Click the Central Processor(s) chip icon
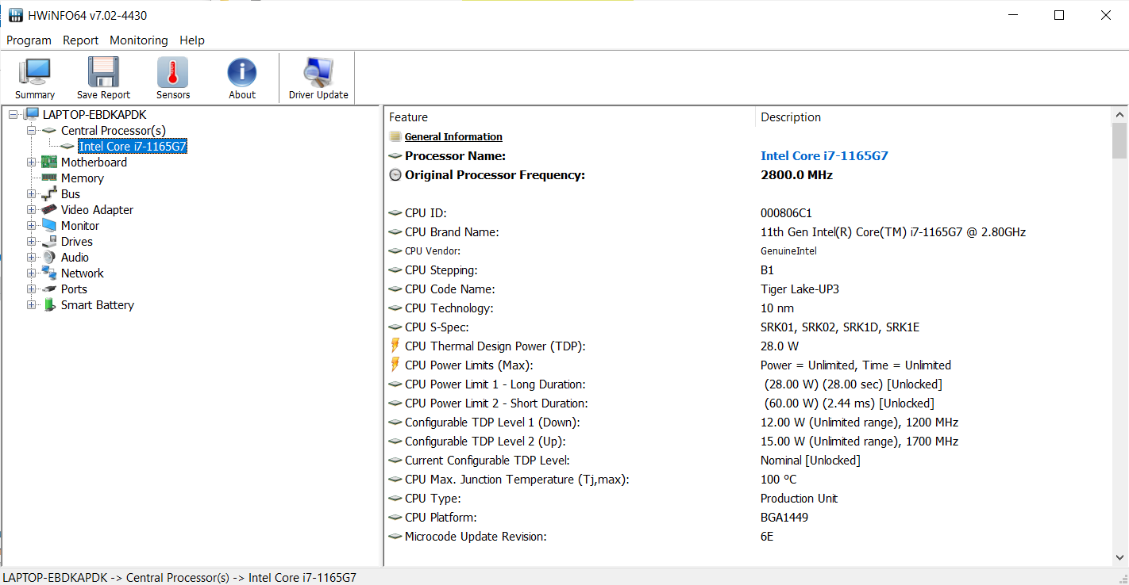This screenshot has width=1129, height=585. [50, 131]
